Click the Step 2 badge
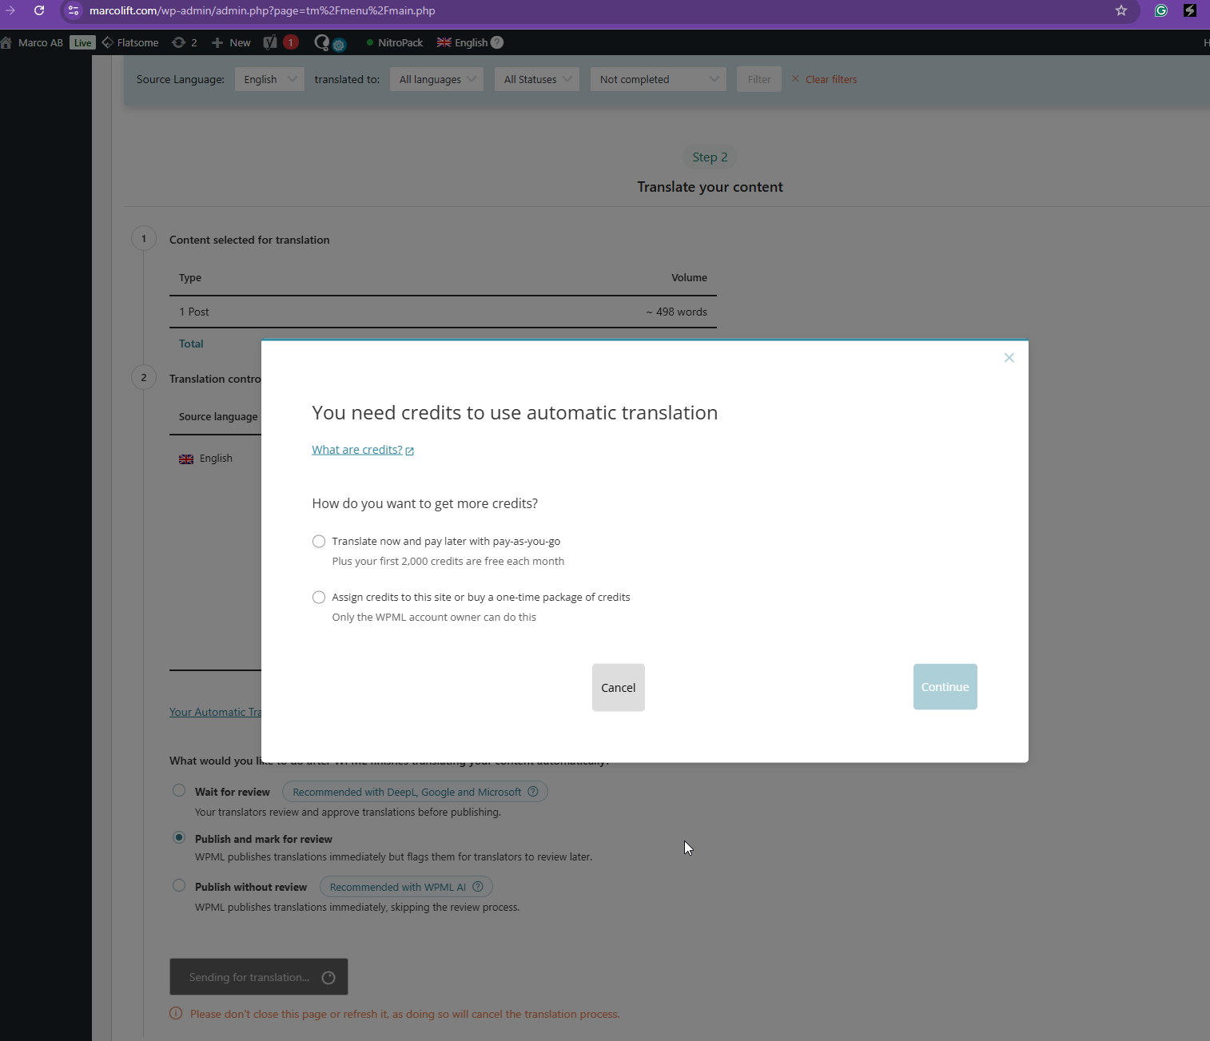Screen dimensions: 1210x1041 coord(710,157)
